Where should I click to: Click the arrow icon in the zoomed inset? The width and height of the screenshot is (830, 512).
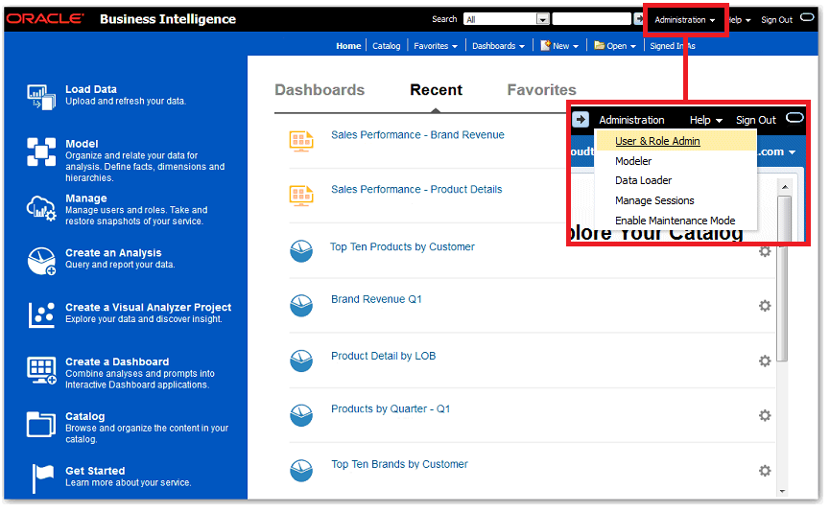tap(581, 120)
